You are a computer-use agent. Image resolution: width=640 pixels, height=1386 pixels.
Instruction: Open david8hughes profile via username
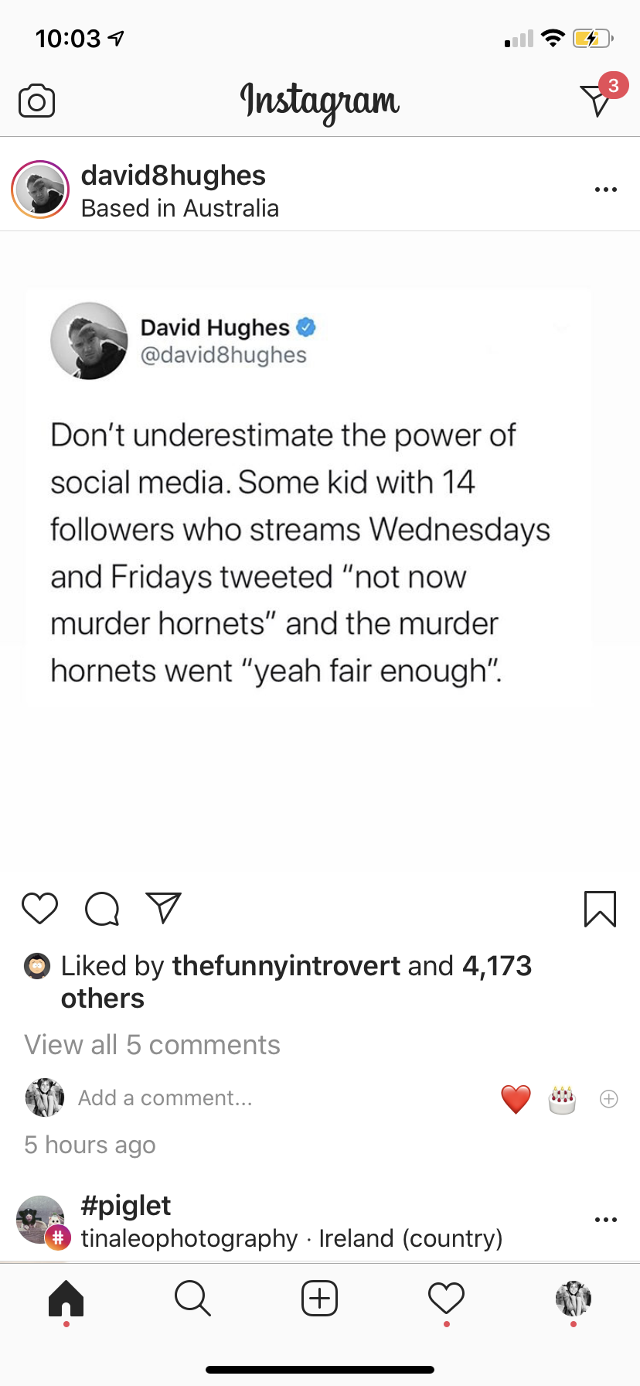pyautogui.click(x=173, y=176)
